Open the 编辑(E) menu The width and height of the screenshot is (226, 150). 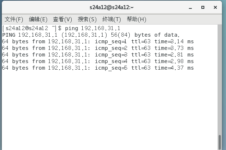(38, 19)
